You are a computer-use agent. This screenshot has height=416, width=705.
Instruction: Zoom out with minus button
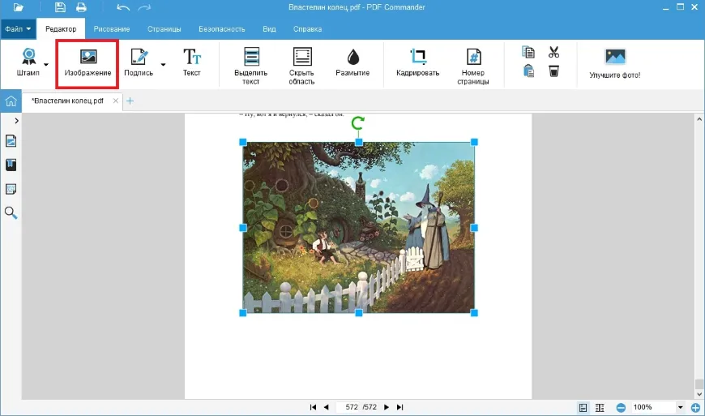click(x=621, y=407)
